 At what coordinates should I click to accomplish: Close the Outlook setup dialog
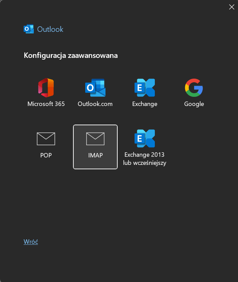pyautogui.click(x=232, y=7)
